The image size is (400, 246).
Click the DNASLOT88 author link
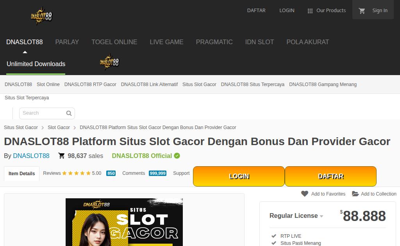pos(31,156)
